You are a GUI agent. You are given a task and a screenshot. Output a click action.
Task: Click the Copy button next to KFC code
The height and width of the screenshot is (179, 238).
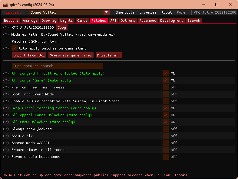coord(62,27)
